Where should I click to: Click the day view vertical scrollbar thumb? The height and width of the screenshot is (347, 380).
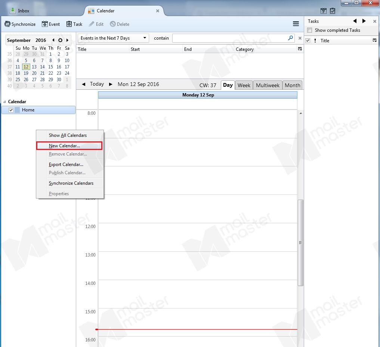pyautogui.click(x=300, y=243)
